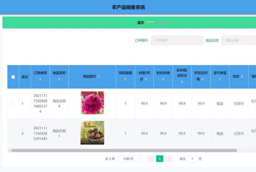Open the dragon fruit product image
Screen dimensions: 256x172
pyautogui.click(x=92, y=103)
